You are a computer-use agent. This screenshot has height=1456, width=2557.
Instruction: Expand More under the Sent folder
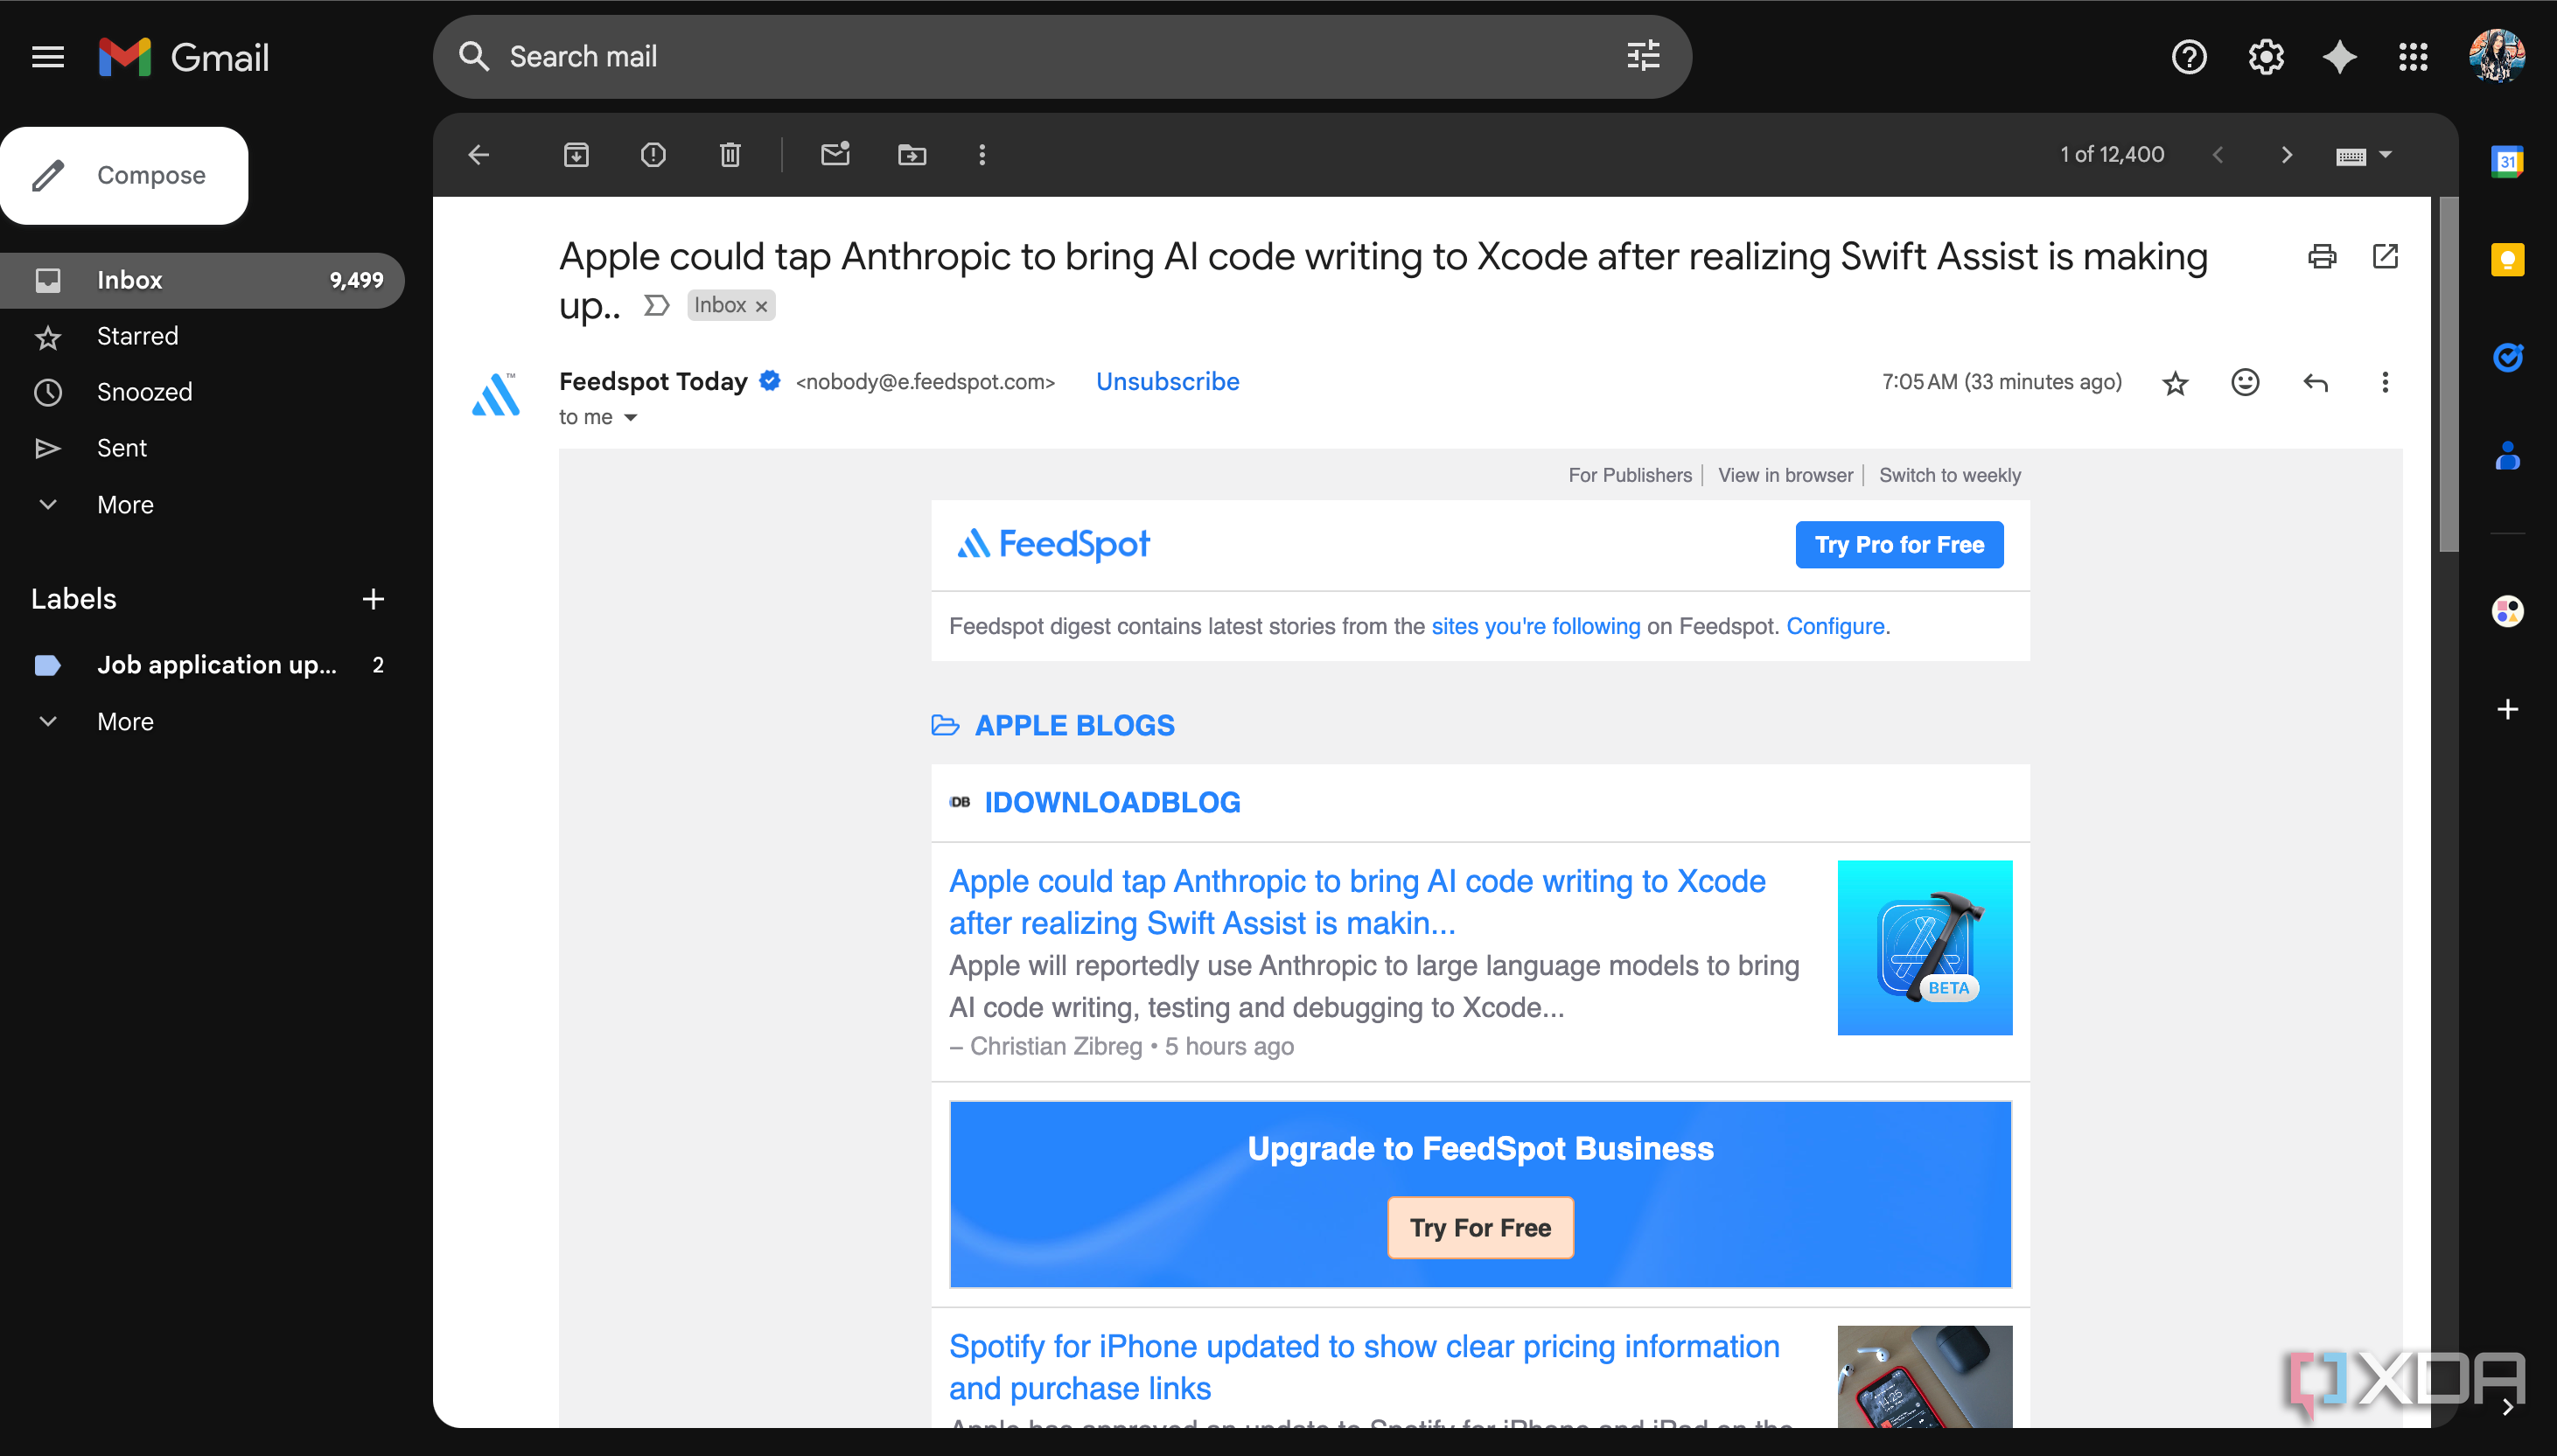[125, 504]
